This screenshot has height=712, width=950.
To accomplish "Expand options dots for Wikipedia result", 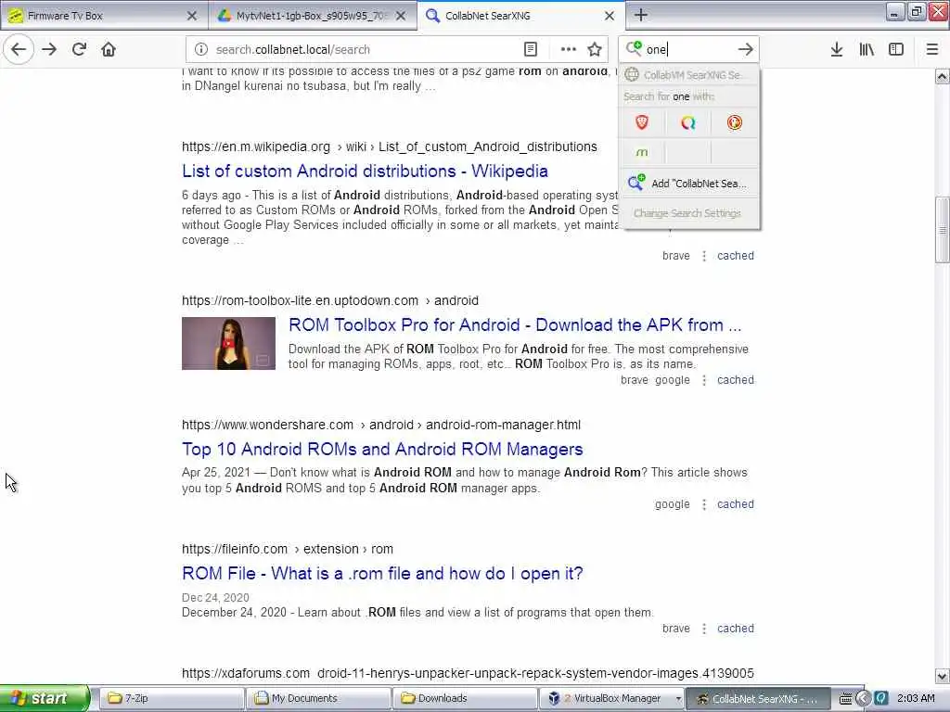I will pos(704,256).
